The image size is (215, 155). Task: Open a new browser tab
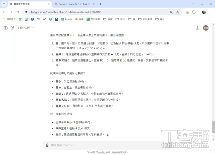click(x=100, y=4)
